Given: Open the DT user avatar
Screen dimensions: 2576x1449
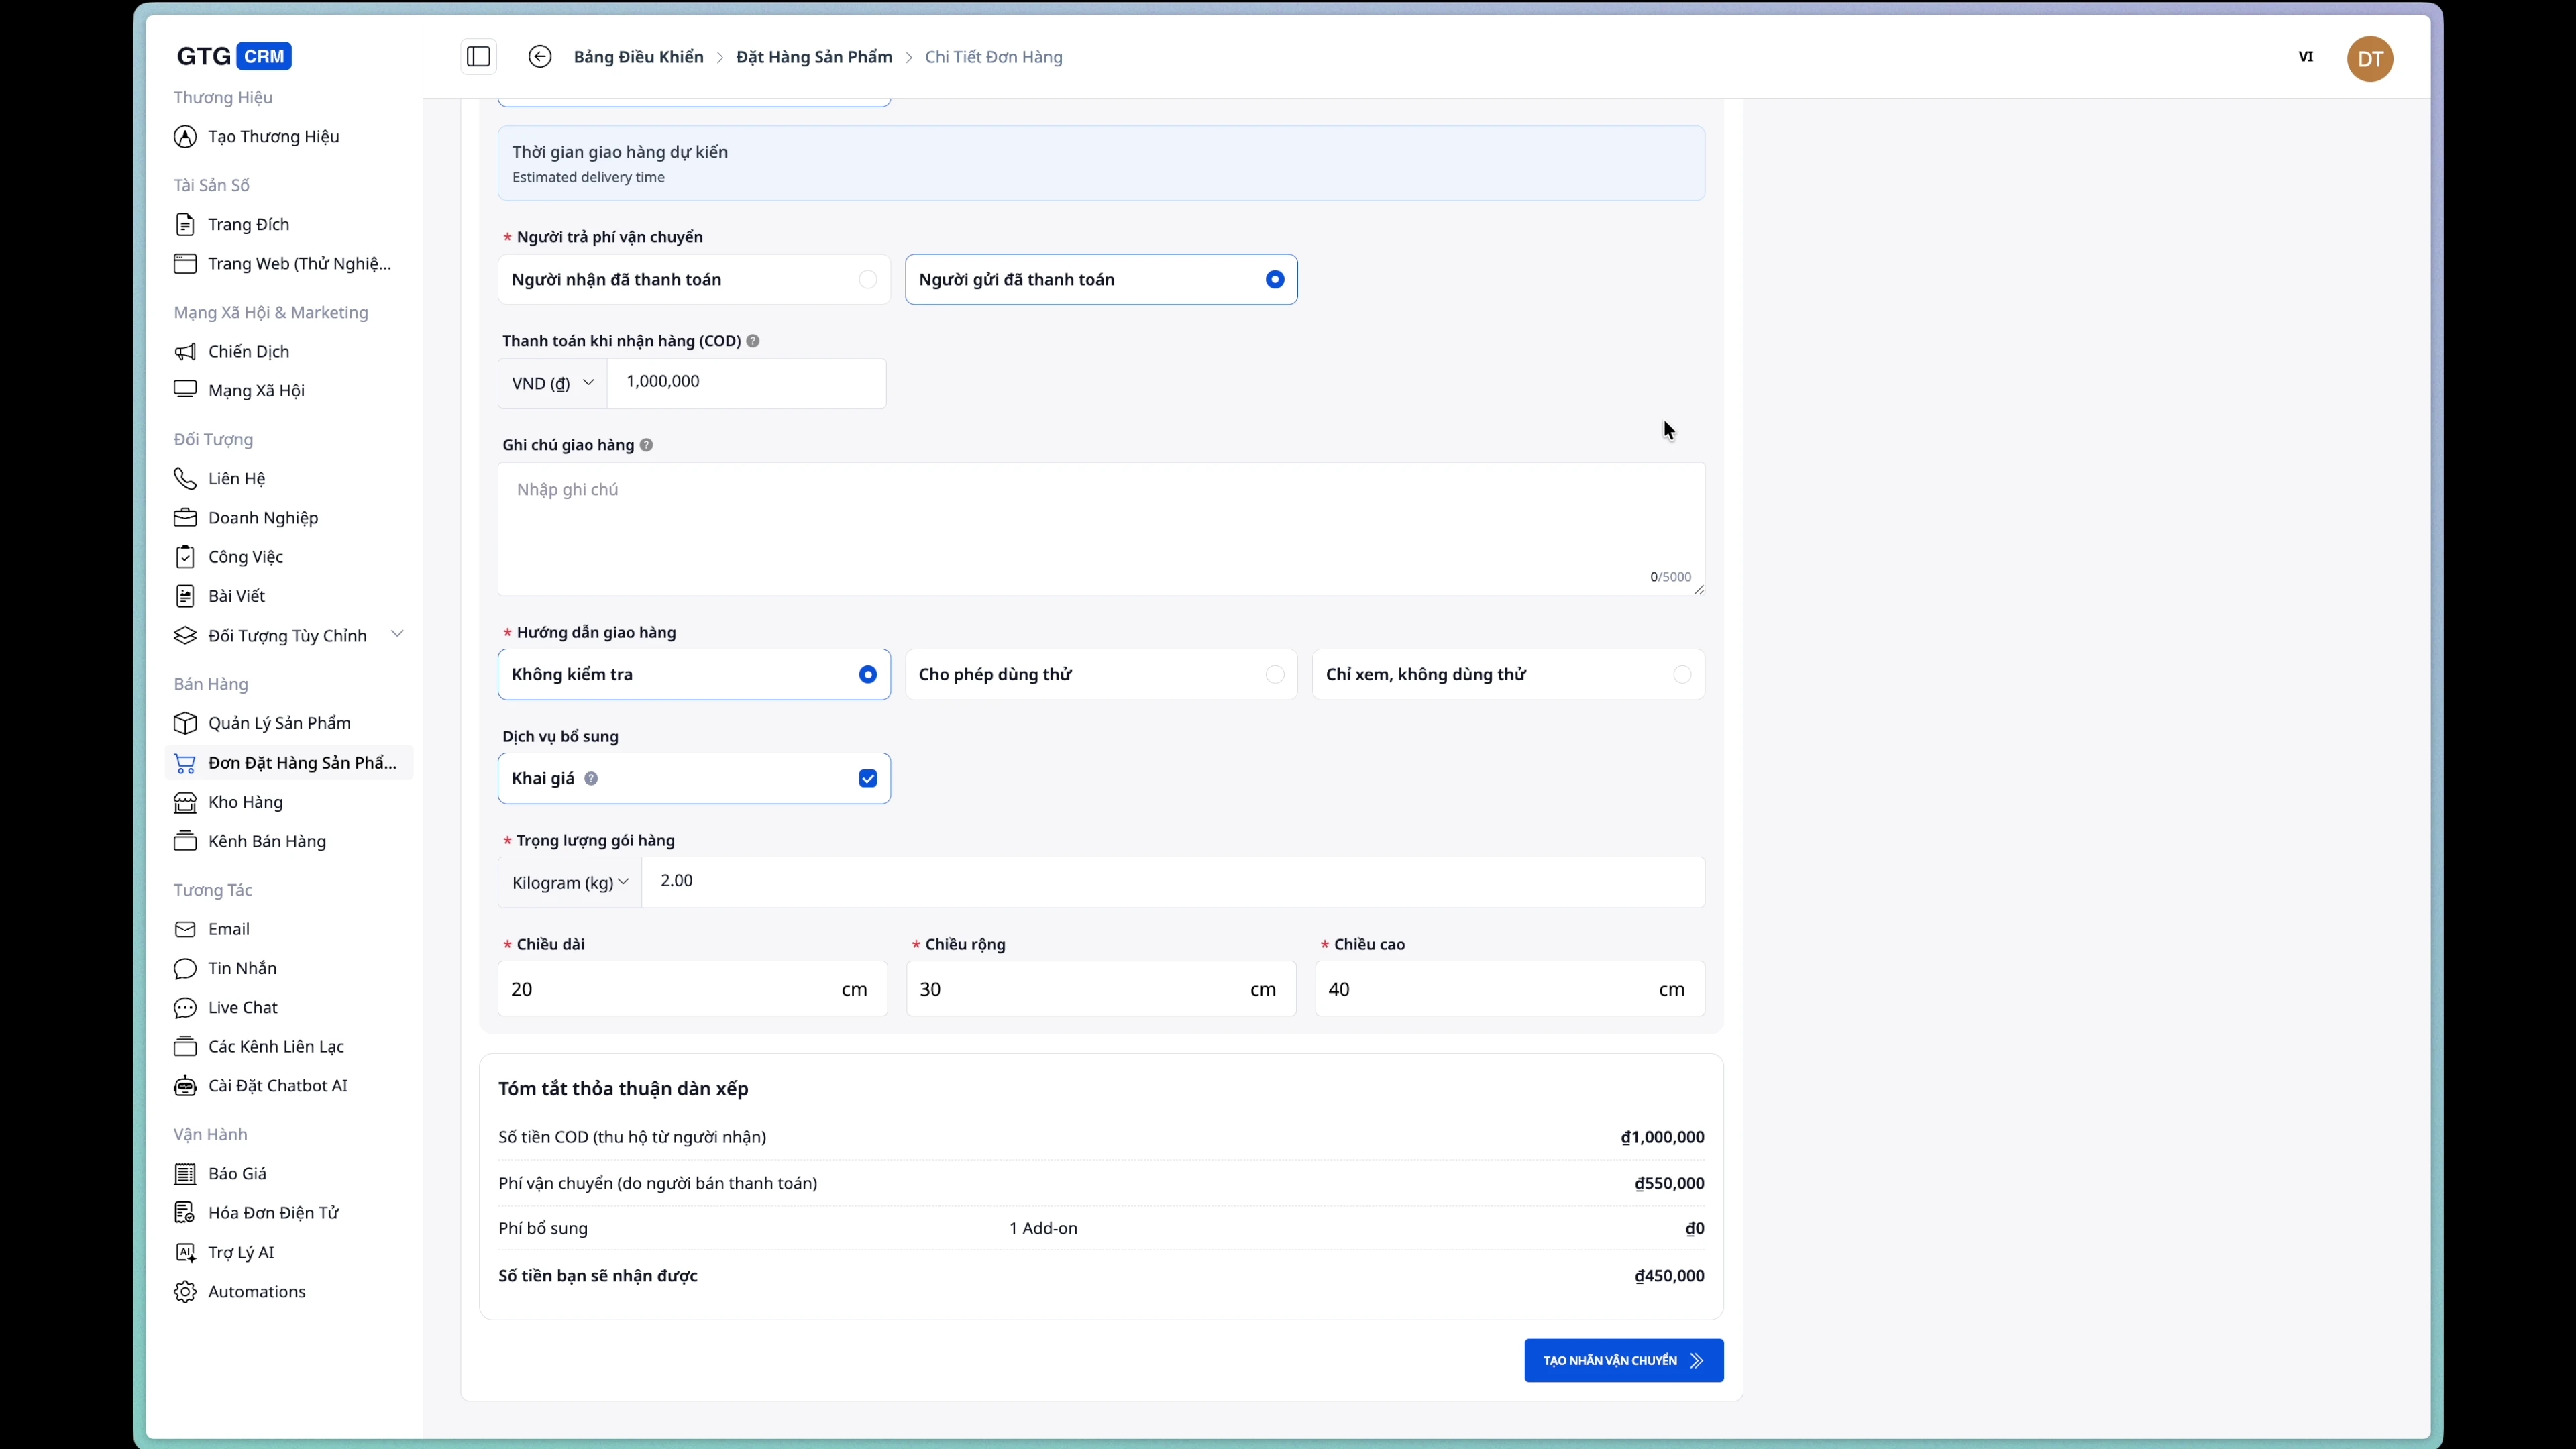Looking at the screenshot, I should tap(2369, 59).
